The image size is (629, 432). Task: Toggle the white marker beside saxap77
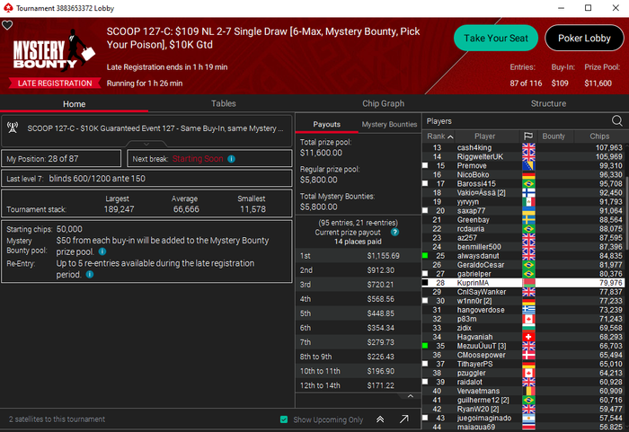(x=425, y=210)
